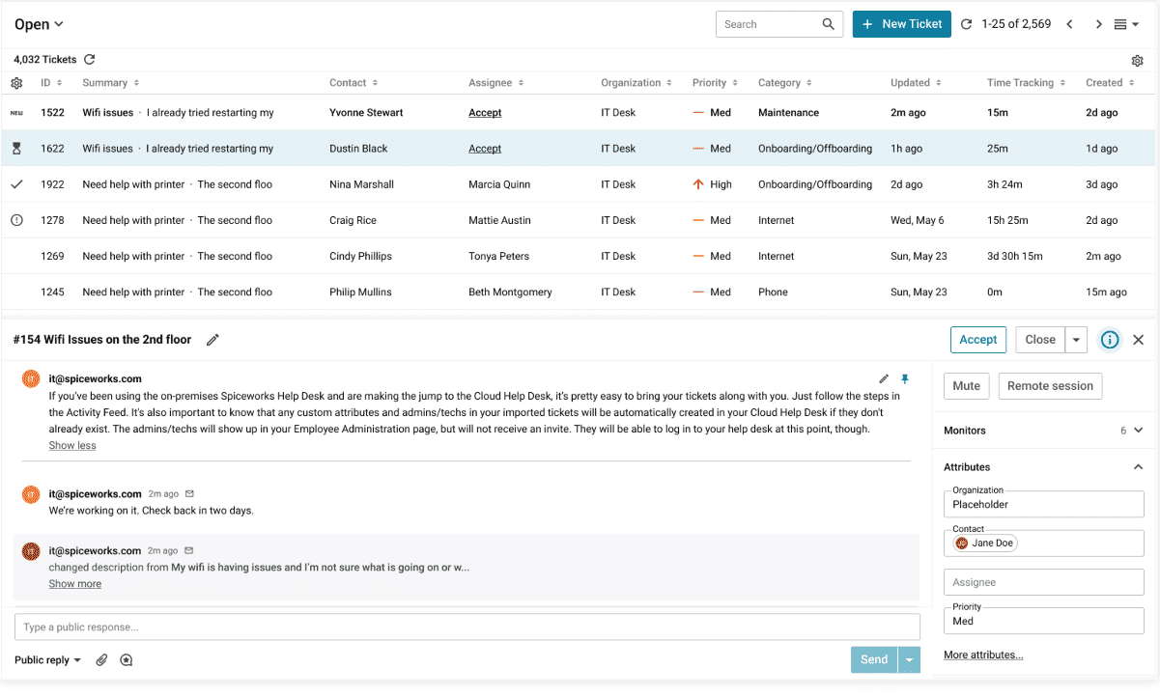Accept ticket 1522 via Assignee link

coord(485,113)
